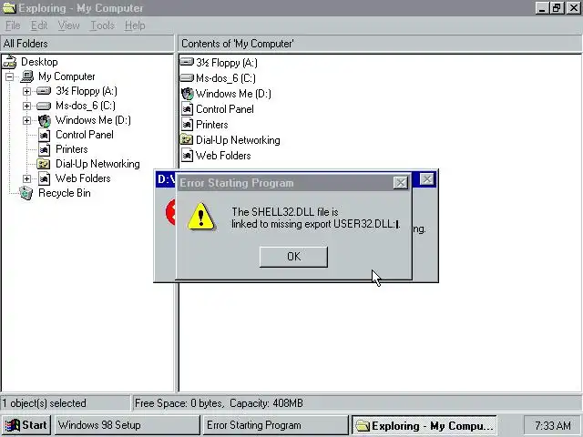
Task: Select Windows Me CD icon in tree
Action: coord(45,120)
